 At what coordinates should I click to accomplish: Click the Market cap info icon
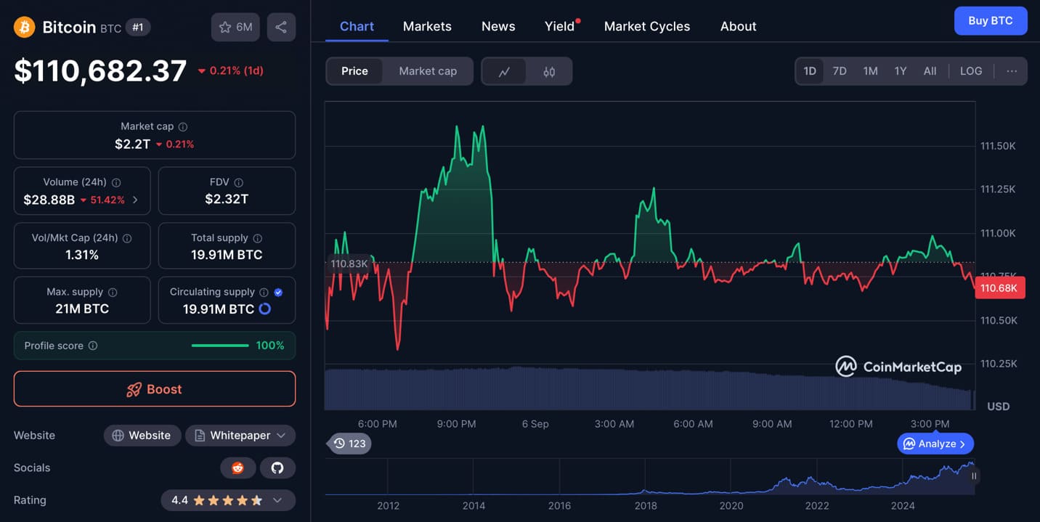pos(183,126)
